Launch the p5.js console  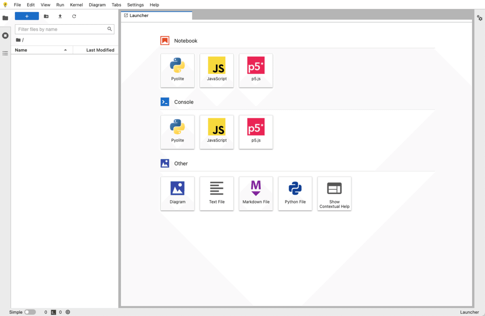point(256,132)
